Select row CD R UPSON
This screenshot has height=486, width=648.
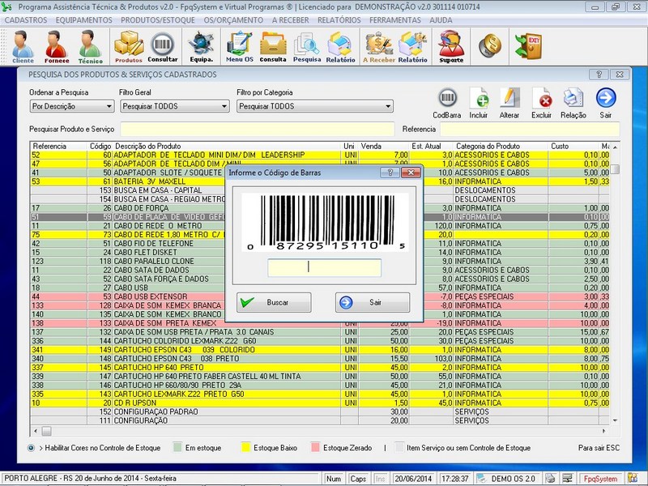(320, 403)
